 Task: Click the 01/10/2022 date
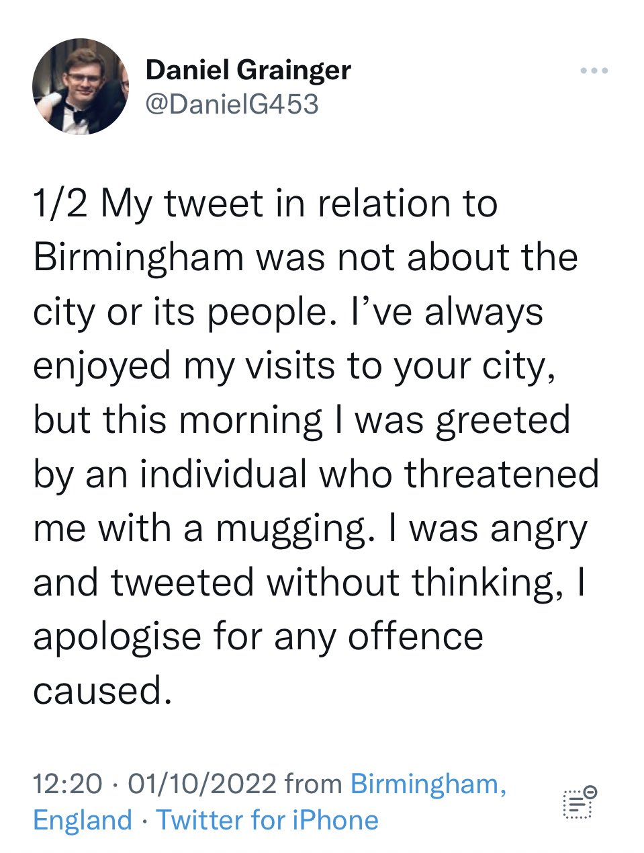tap(201, 784)
